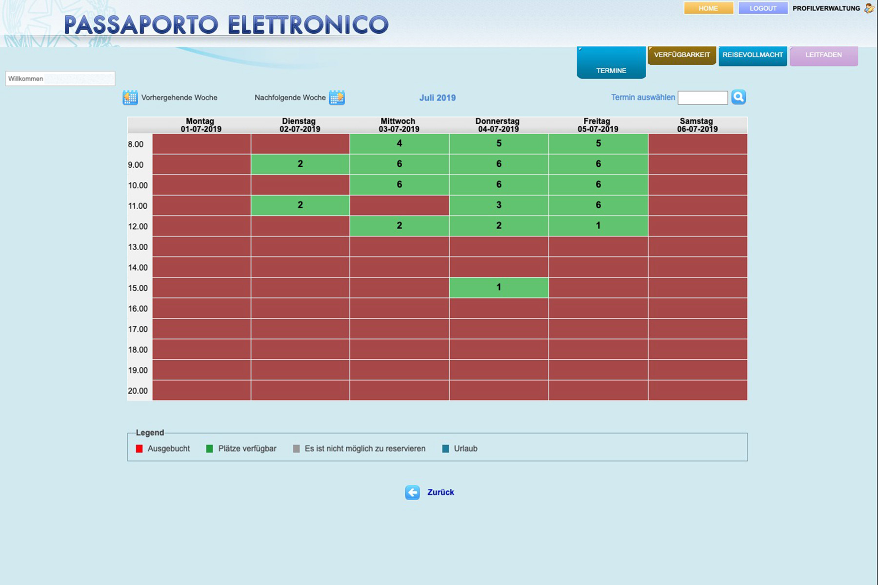The width and height of the screenshot is (878, 585).
Task: Pick Thursday 15.00 slot with 1 place
Action: coord(499,288)
